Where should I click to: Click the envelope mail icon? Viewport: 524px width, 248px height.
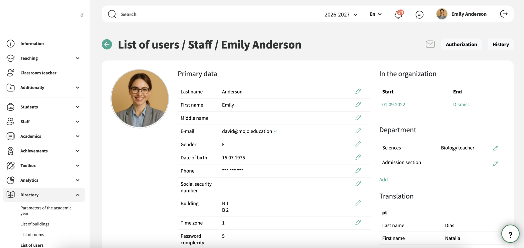tap(430, 44)
